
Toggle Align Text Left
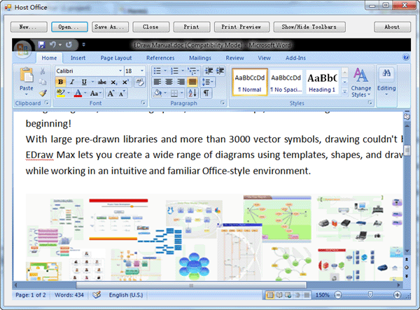(157, 82)
